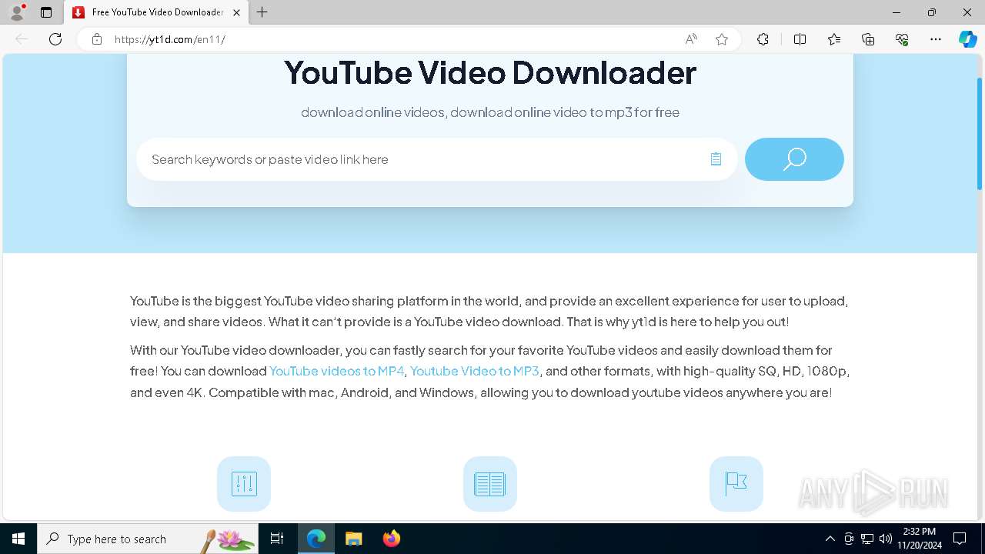Open volume control speaker icon
The height and width of the screenshot is (554, 985).
pos(886,539)
